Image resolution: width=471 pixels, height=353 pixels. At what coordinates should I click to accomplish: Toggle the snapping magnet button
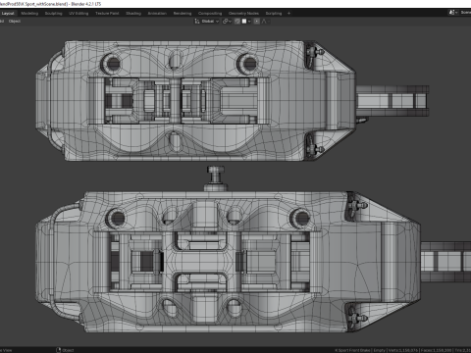237,22
